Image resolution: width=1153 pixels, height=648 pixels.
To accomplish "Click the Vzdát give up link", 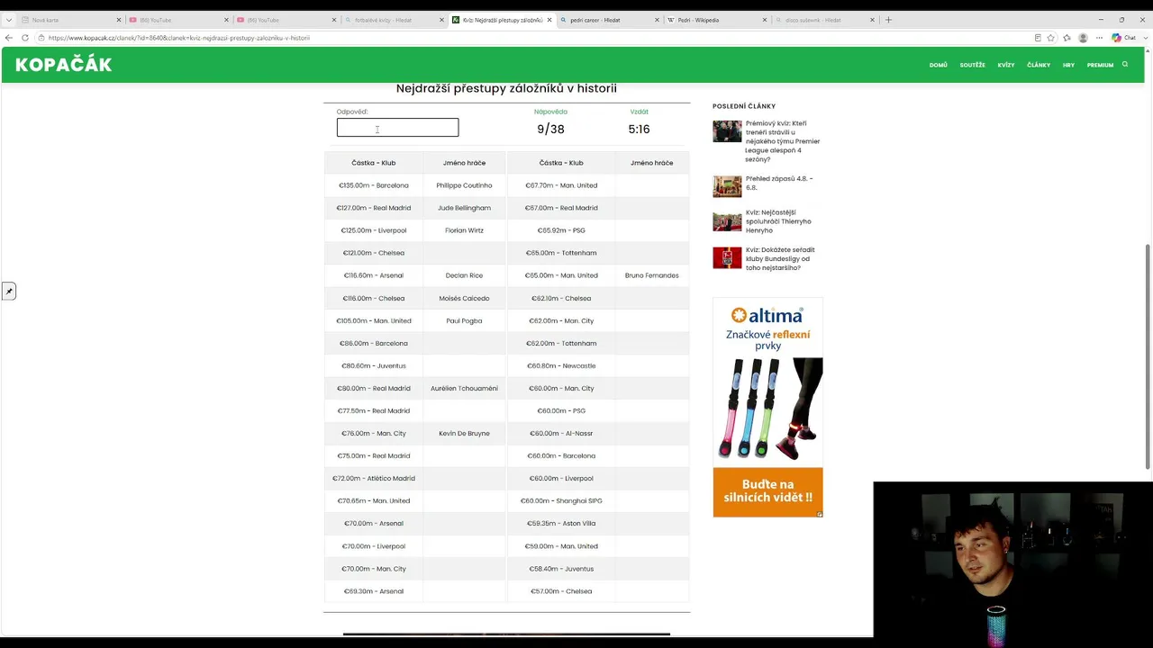I will (639, 112).
